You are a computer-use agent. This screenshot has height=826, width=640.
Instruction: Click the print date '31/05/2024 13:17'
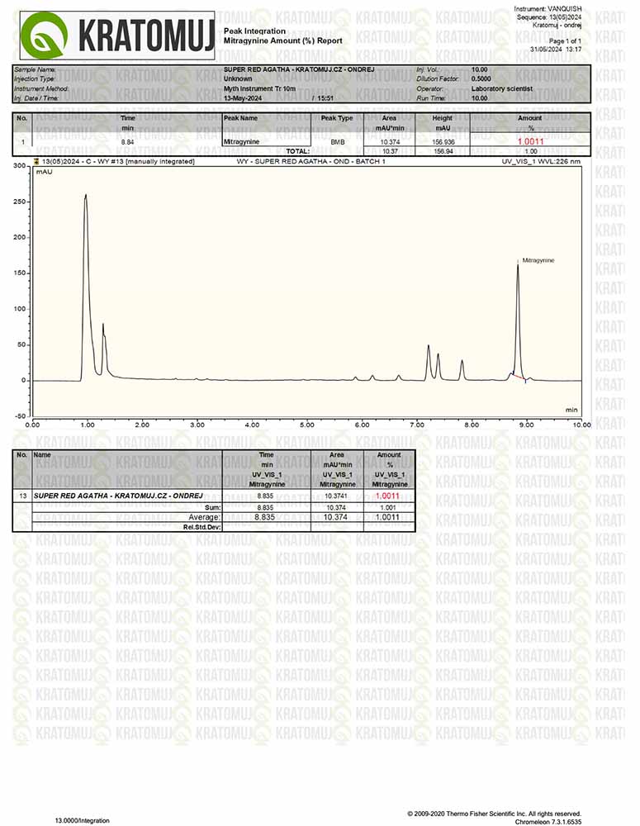[x=556, y=49]
